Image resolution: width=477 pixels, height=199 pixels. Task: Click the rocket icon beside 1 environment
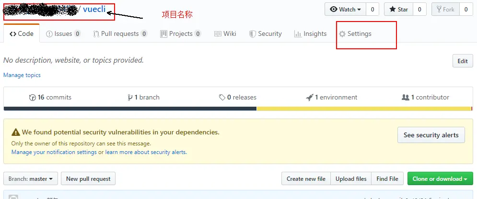(x=310, y=98)
